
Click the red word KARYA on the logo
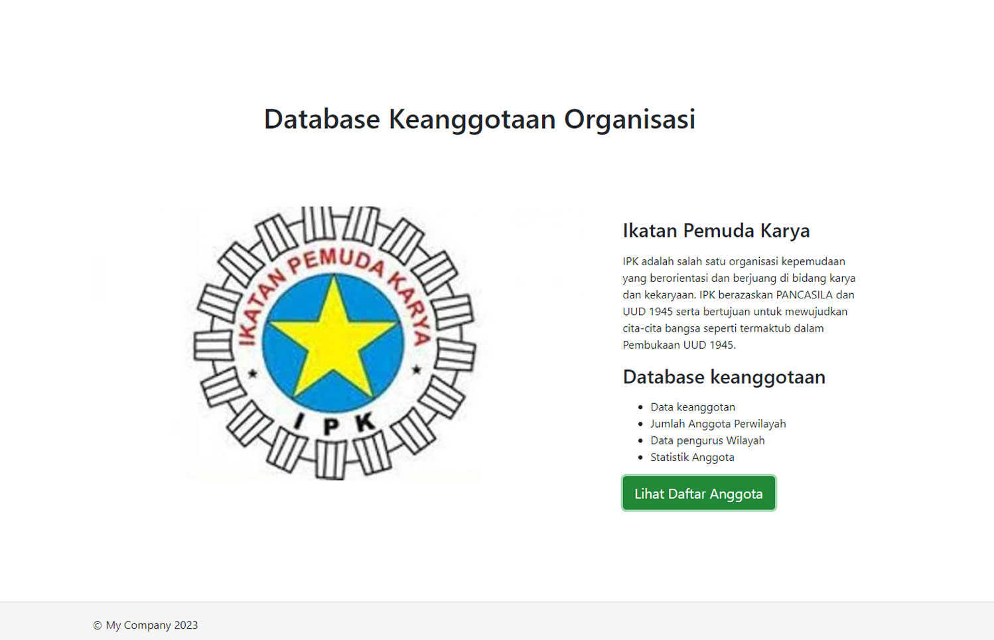click(410, 306)
